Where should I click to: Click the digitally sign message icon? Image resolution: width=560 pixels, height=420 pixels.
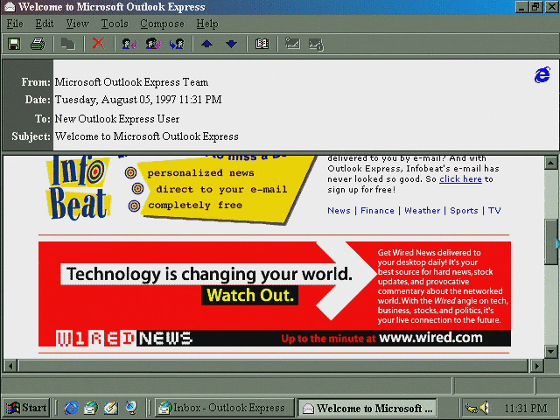click(292, 44)
